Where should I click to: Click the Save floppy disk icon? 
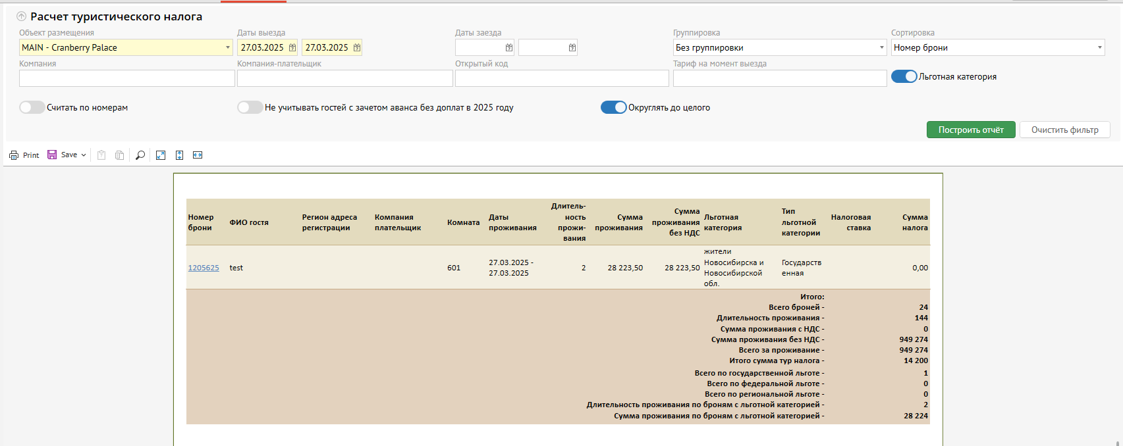52,155
